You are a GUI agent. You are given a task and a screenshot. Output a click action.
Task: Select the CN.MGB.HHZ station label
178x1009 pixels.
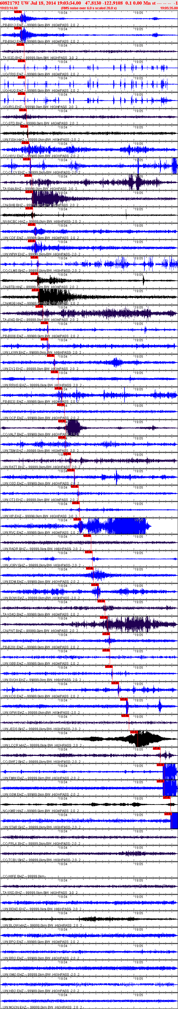point(41,304)
